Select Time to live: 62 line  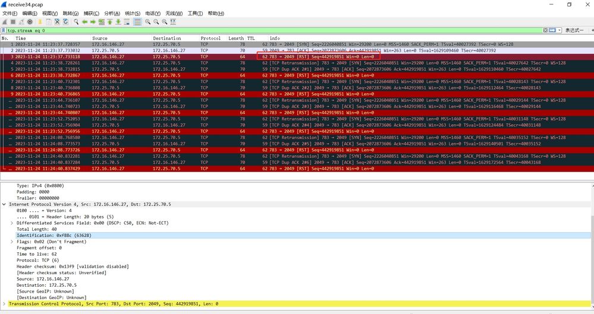click(x=37, y=254)
